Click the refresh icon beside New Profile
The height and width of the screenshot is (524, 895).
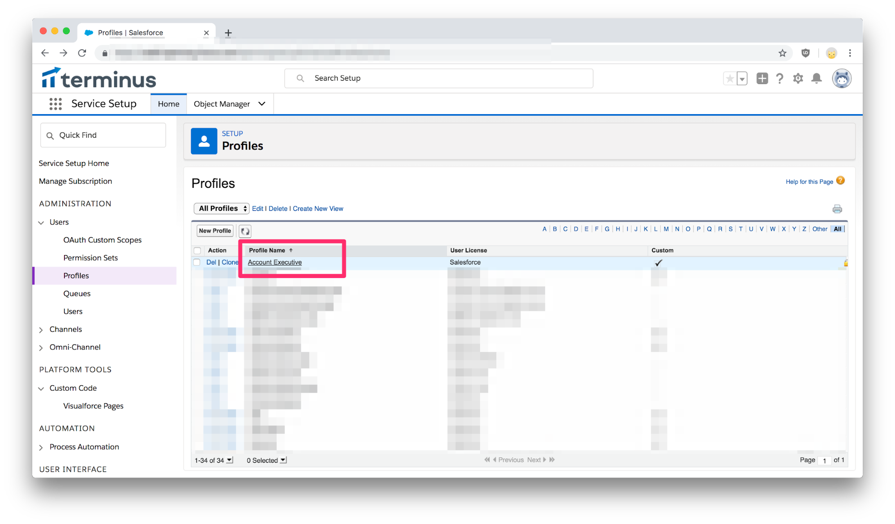(x=245, y=231)
